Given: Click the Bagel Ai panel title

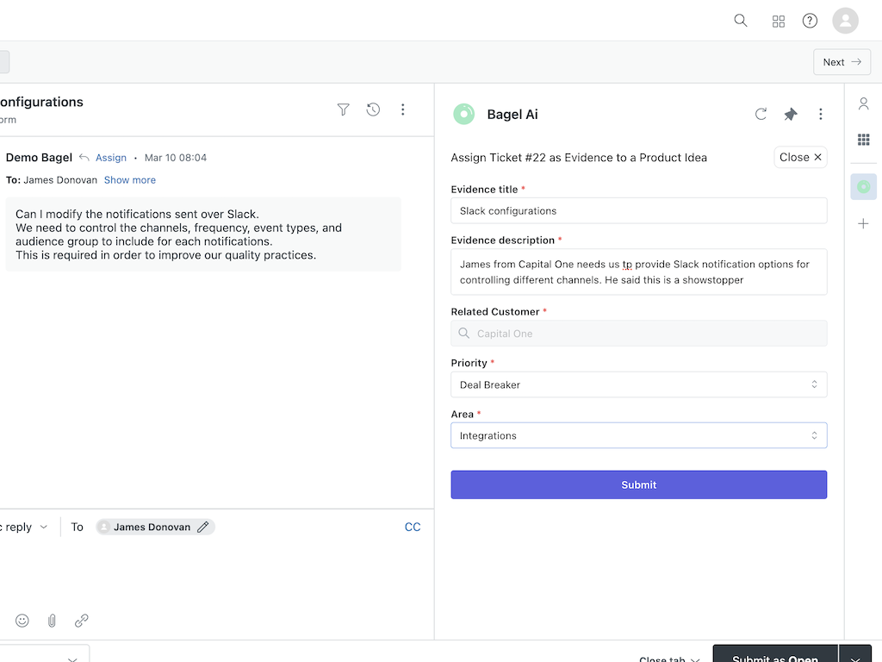Looking at the screenshot, I should tap(512, 115).
